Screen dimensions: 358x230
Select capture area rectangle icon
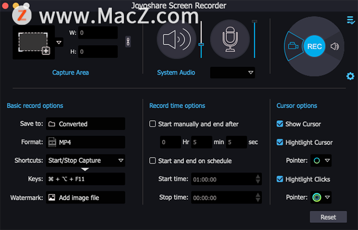[x=34, y=43]
